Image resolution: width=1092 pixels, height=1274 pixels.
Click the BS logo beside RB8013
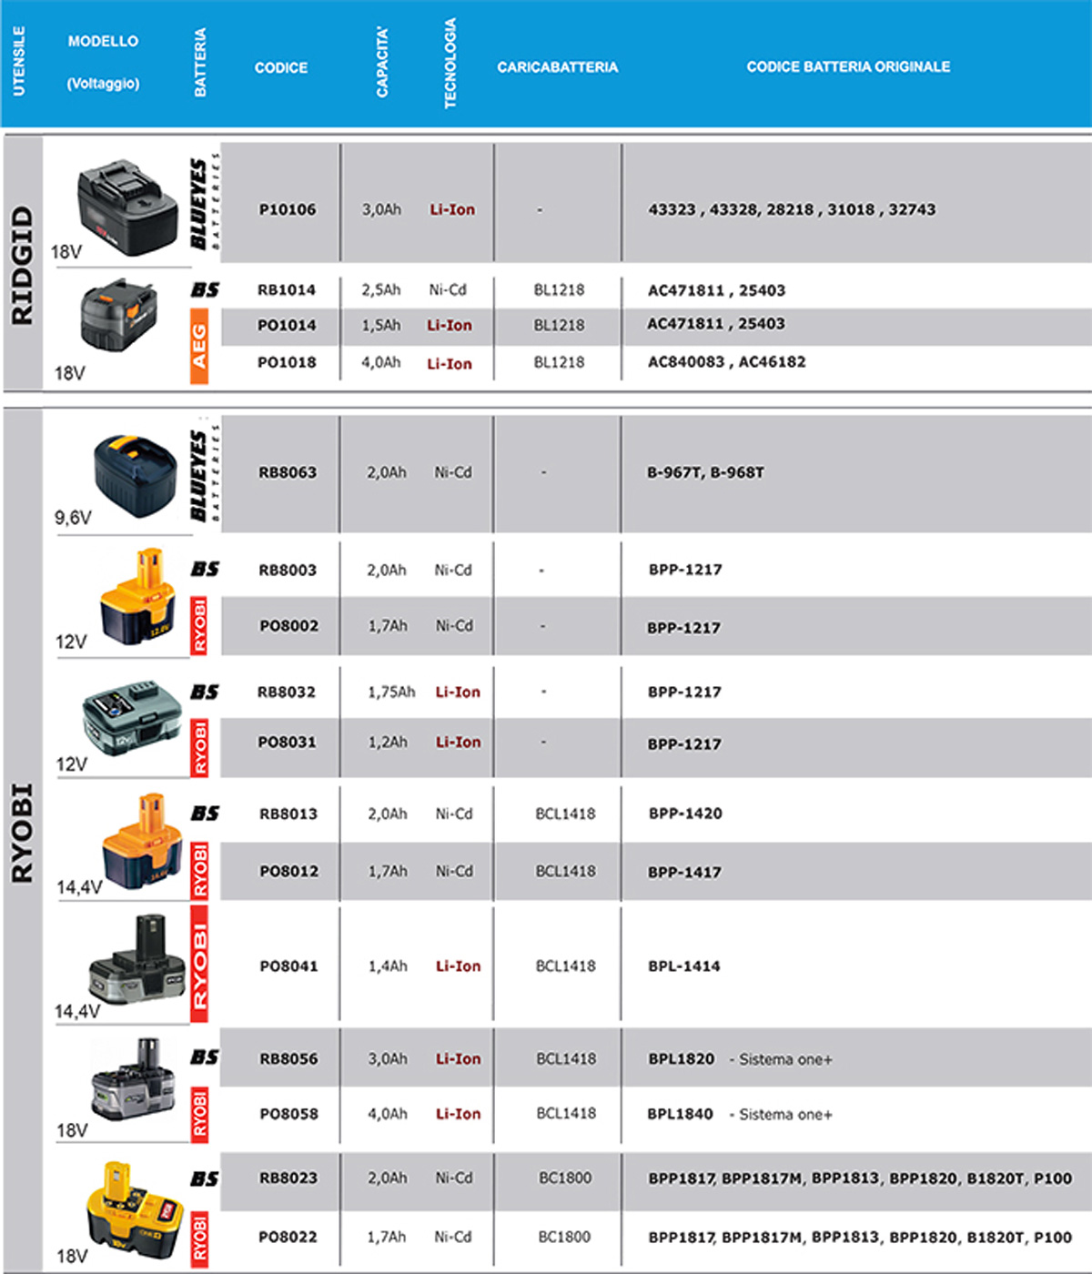pyautogui.click(x=205, y=813)
